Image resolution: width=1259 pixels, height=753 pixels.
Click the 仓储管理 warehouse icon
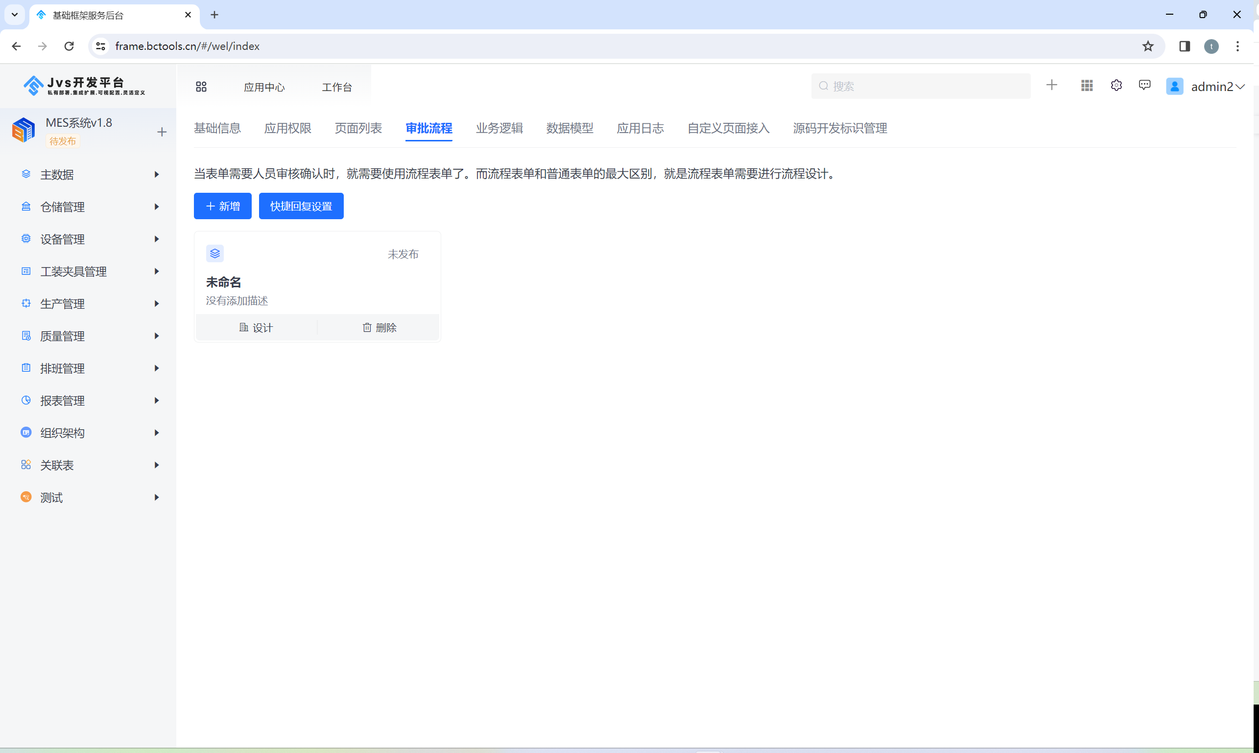click(x=26, y=206)
